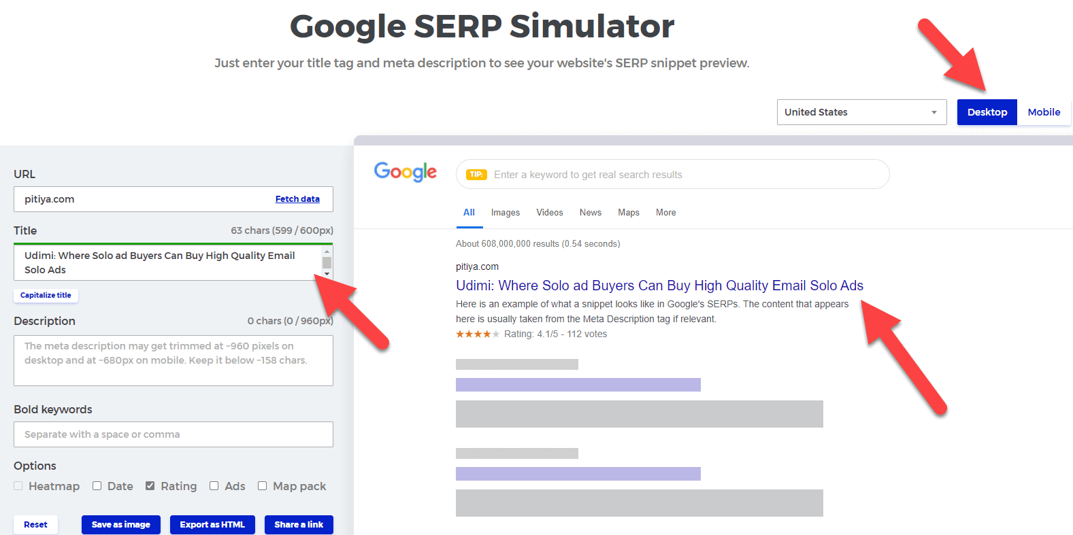This screenshot has width=1073, height=535.
Task: Select the Videos search tab
Action: tap(550, 213)
